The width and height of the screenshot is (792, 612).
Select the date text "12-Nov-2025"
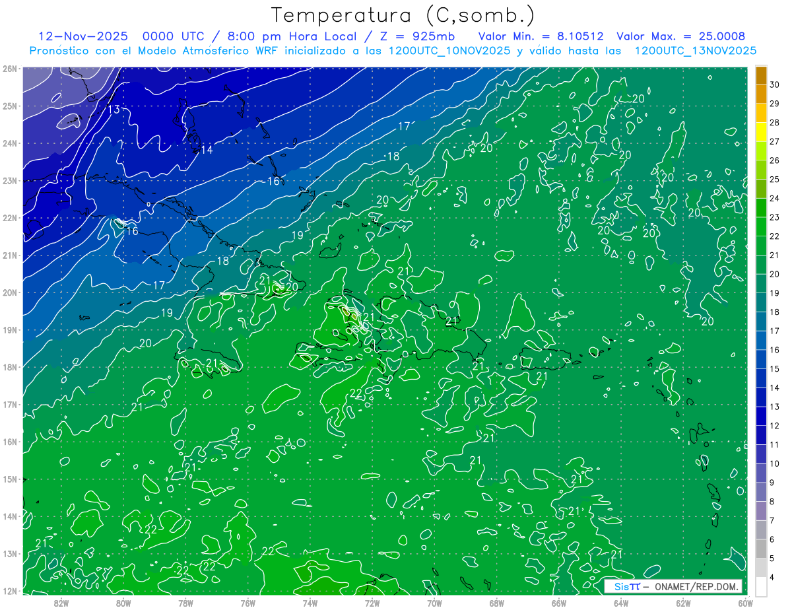83,36
